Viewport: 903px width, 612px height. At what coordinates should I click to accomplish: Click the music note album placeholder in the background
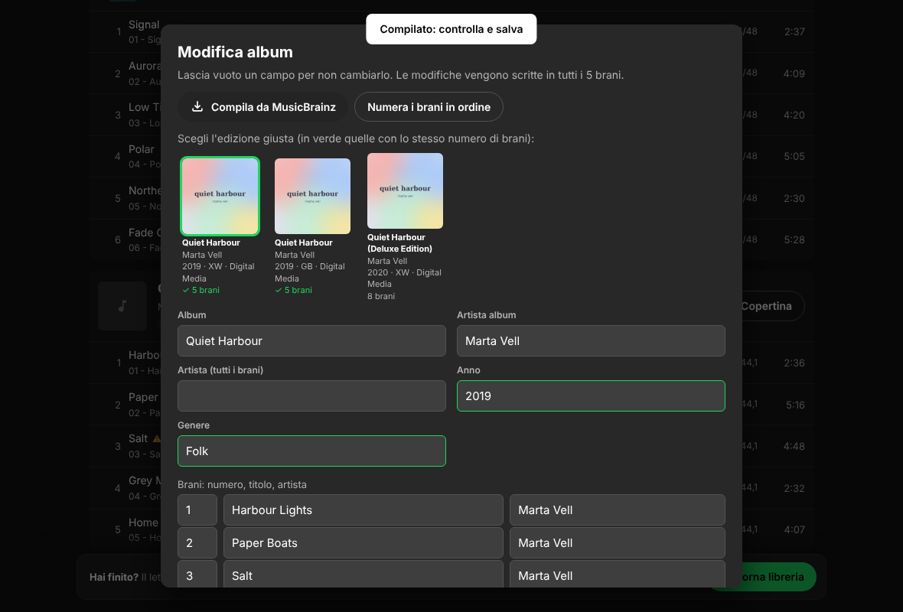click(122, 306)
